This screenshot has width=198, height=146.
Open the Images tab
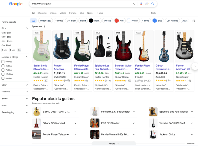pyautogui.click(x=53, y=13)
